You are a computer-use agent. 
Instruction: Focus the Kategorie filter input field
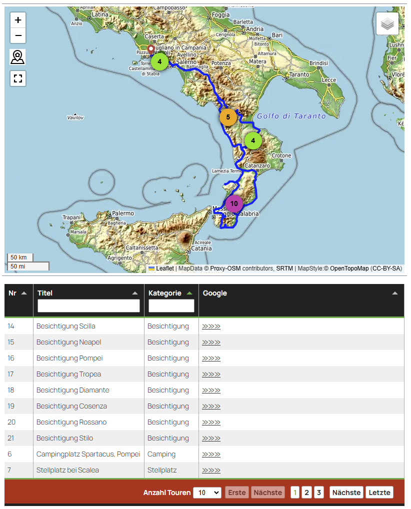coord(171,306)
